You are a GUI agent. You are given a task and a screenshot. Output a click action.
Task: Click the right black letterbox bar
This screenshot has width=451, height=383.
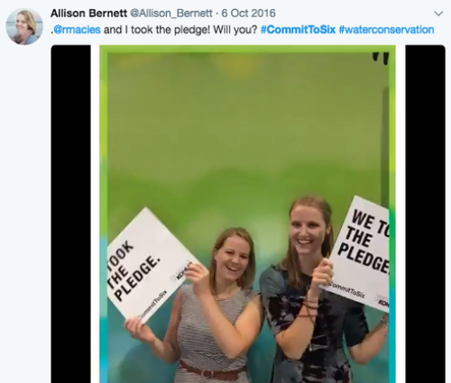(x=425, y=214)
